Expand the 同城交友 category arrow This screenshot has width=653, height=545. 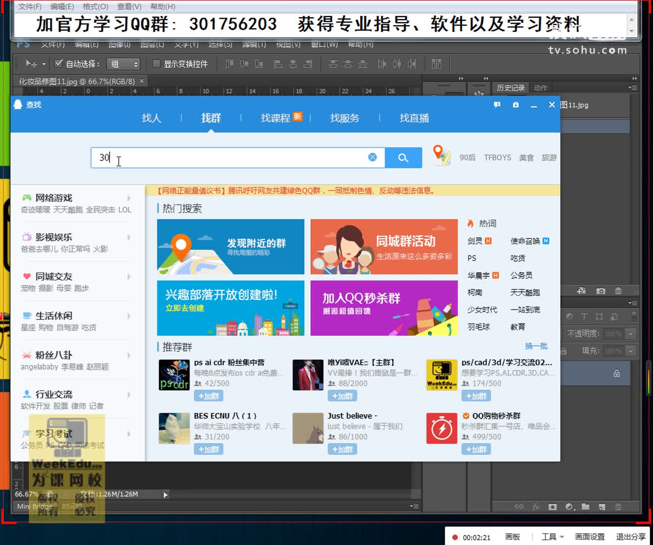(x=129, y=277)
